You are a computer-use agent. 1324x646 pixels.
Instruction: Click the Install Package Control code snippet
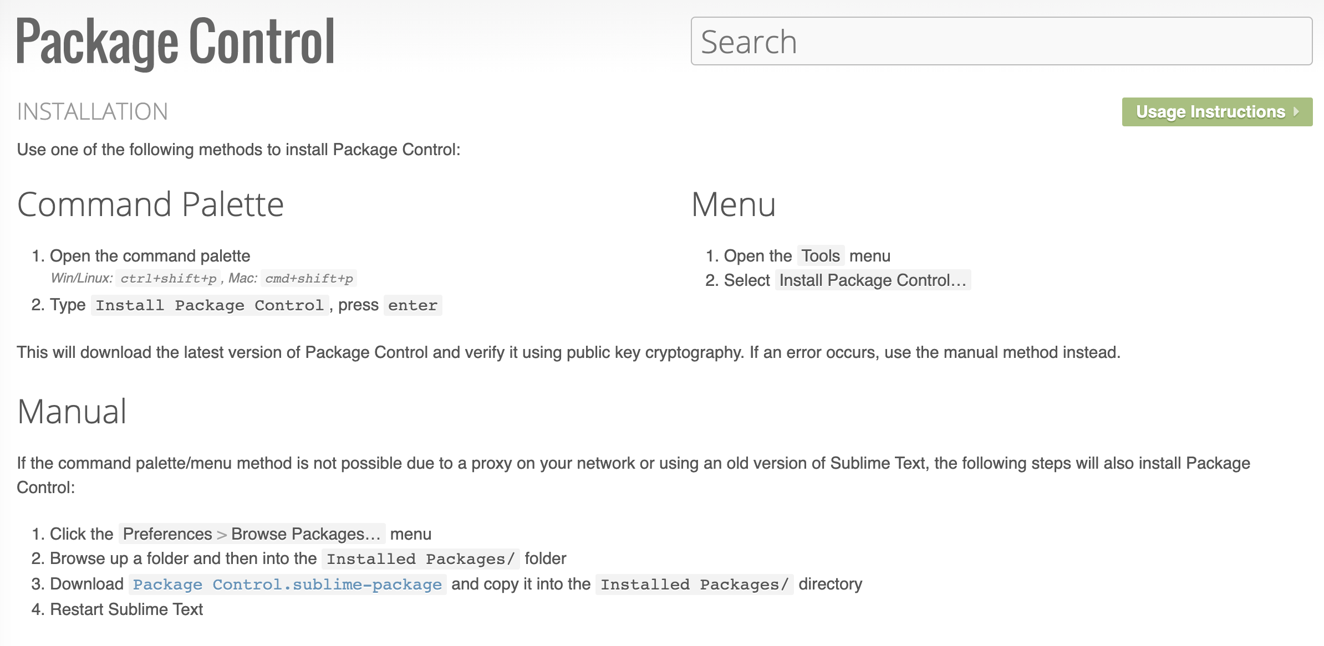[x=210, y=305]
